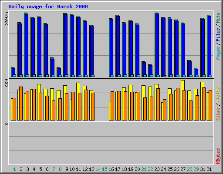Click the blue "Files" legend label
The height and width of the screenshot is (174, 223).
pyautogui.click(x=218, y=35)
